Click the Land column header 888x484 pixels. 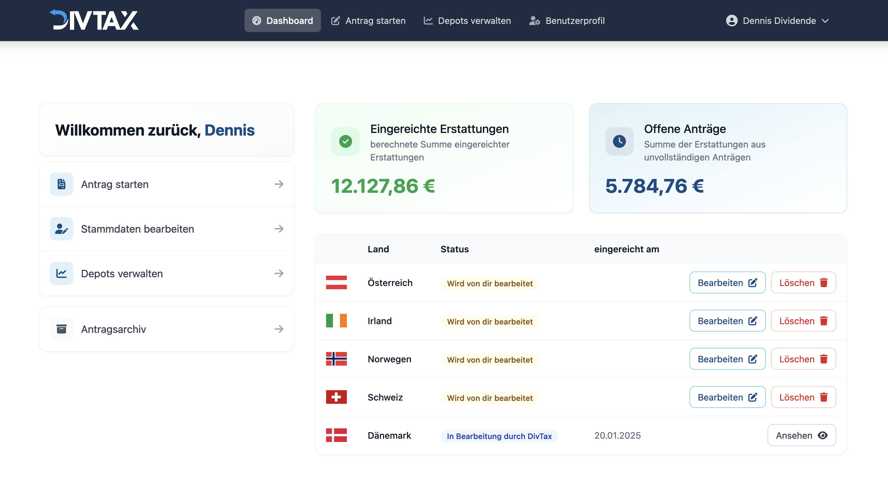(x=378, y=249)
